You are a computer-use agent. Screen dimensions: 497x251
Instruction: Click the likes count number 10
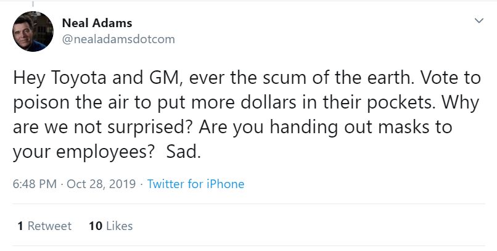click(95, 226)
